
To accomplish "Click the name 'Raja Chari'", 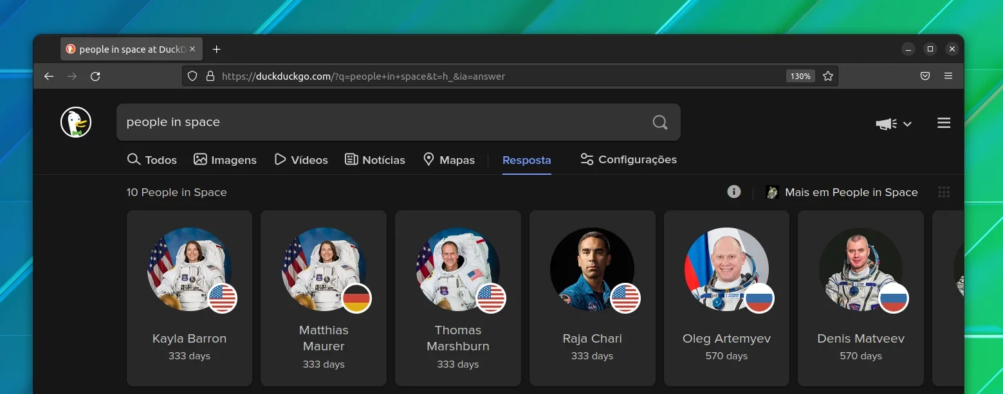I will [592, 338].
